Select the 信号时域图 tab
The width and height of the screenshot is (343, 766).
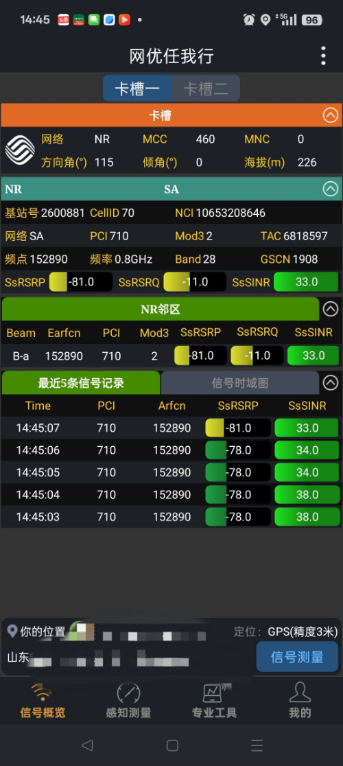[x=239, y=382]
